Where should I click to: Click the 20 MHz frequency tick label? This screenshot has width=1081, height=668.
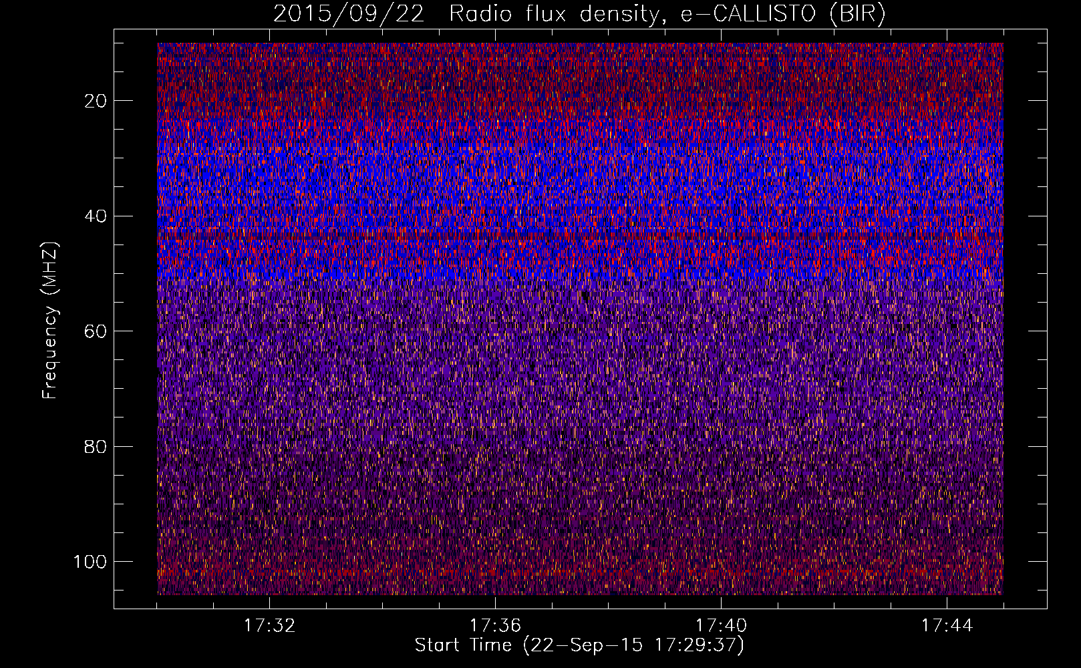(x=96, y=101)
